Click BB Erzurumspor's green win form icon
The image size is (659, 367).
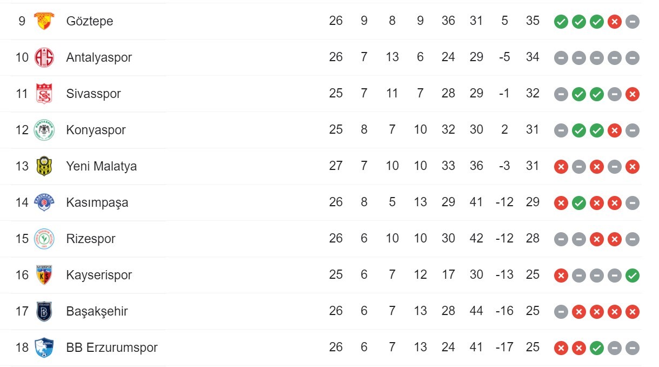[596, 348]
